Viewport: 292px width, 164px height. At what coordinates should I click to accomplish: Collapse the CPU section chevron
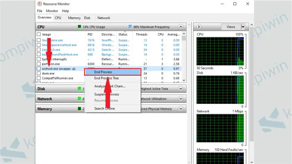(x=181, y=27)
